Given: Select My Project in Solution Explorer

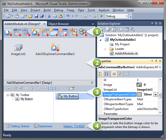Looking at the screenshot, I should [x=122, y=44].
